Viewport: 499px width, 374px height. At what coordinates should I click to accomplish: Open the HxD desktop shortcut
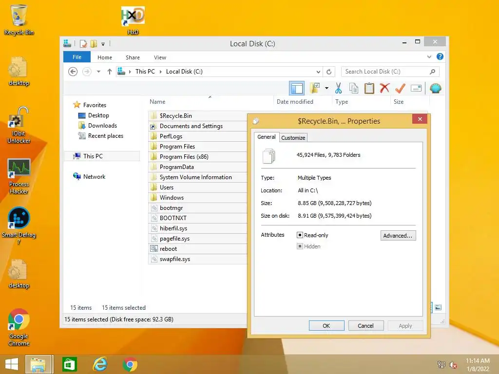(133, 20)
